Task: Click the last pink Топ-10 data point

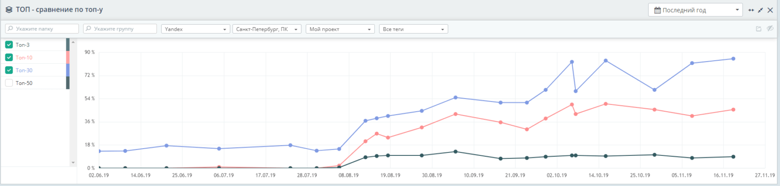Action: coord(733,110)
